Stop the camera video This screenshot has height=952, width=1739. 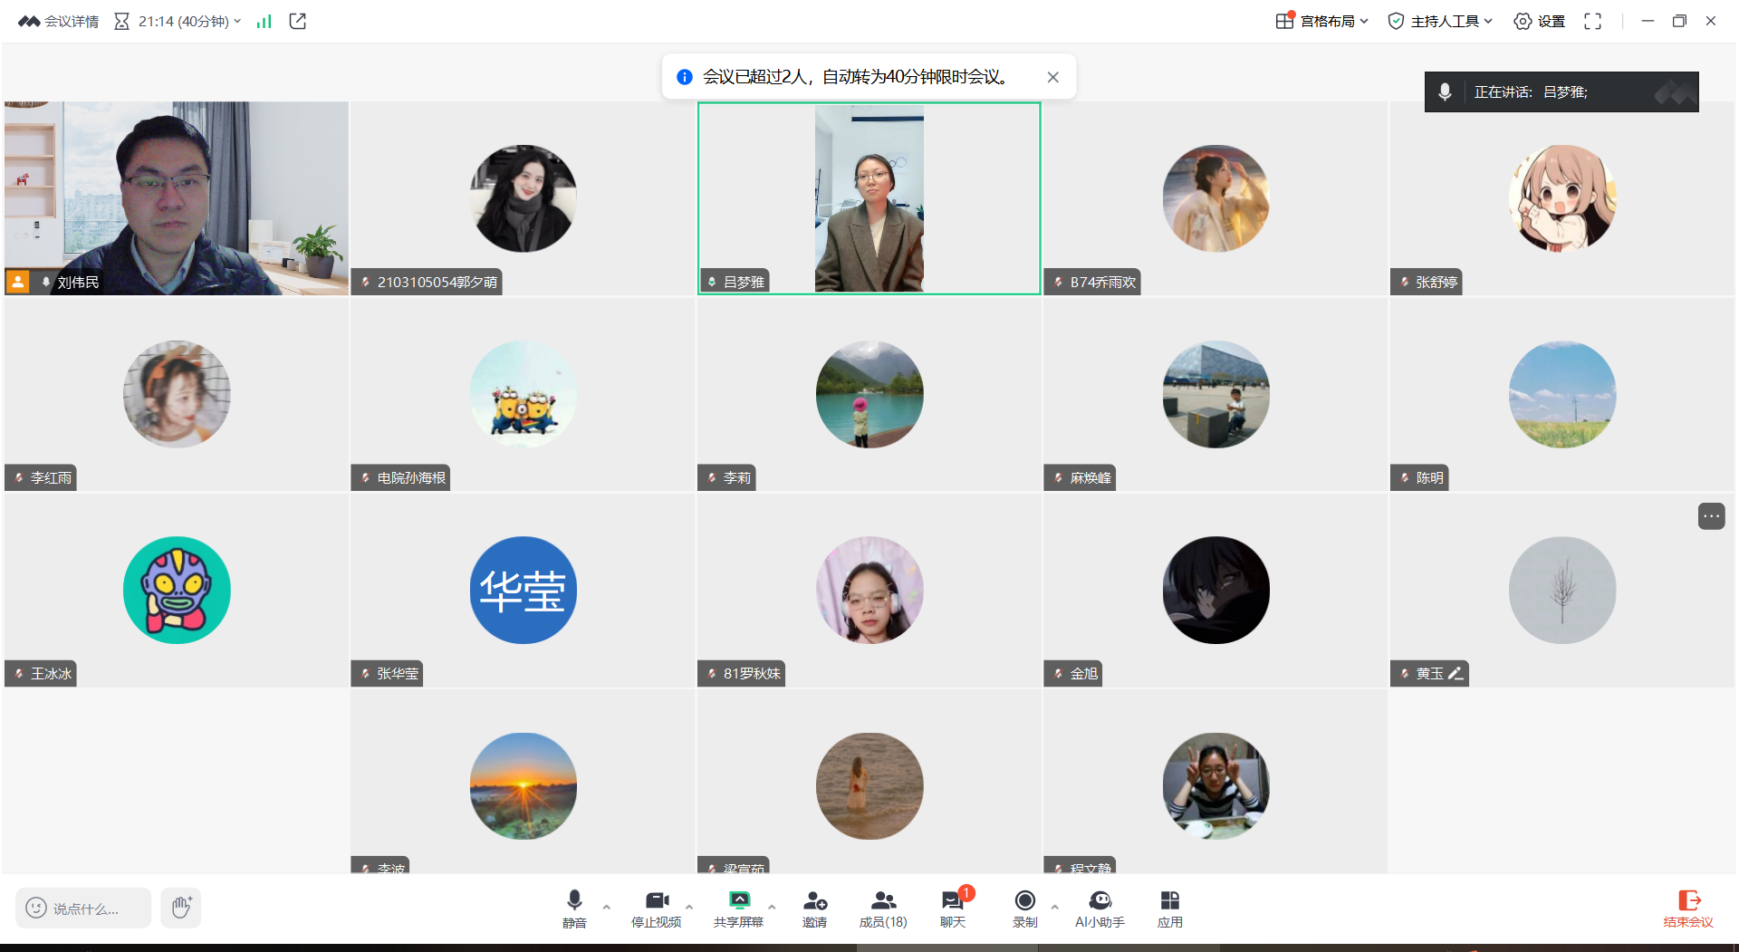click(x=656, y=908)
